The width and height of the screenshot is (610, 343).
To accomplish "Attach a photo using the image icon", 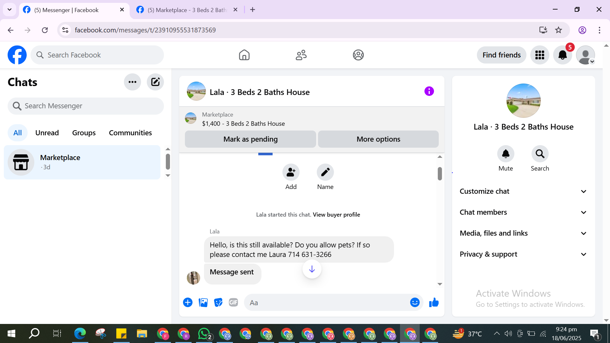I will click(203, 302).
